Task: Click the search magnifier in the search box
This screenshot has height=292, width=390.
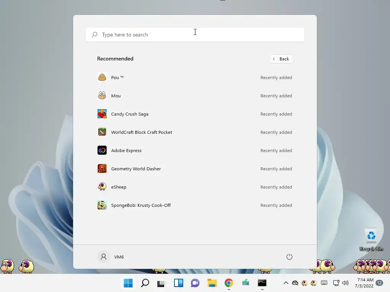Action: point(94,35)
